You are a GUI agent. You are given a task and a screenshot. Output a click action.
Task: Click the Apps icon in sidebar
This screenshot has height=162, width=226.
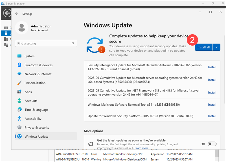pyautogui.click(x=19, y=92)
